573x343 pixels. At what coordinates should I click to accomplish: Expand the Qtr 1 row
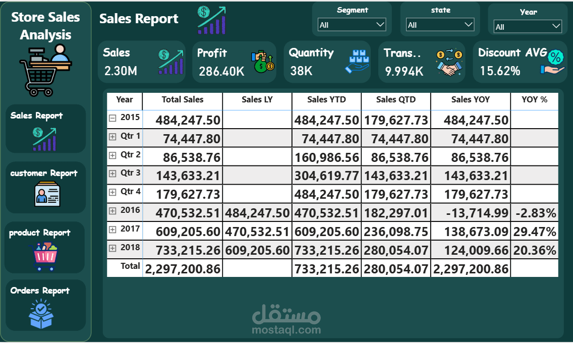click(x=112, y=137)
